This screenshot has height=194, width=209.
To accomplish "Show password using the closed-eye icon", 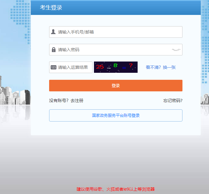I will [176, 50].
